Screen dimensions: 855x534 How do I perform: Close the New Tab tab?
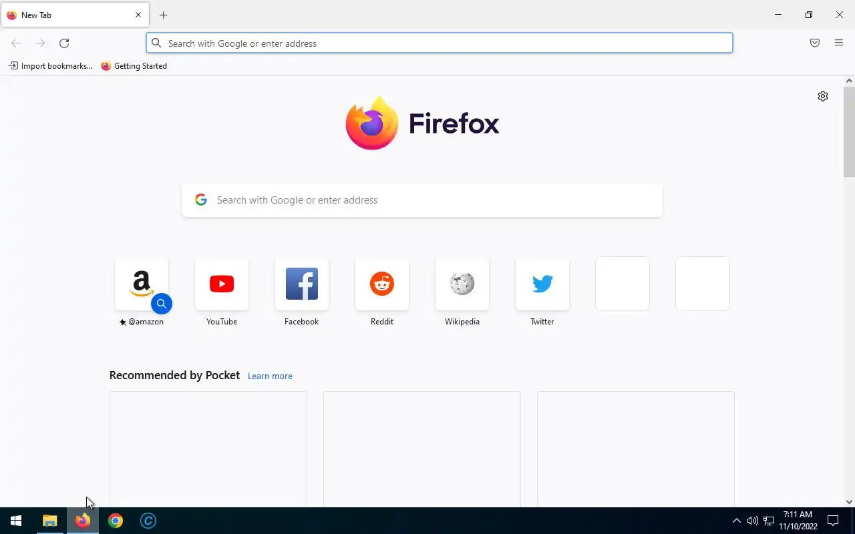[138, 15]
